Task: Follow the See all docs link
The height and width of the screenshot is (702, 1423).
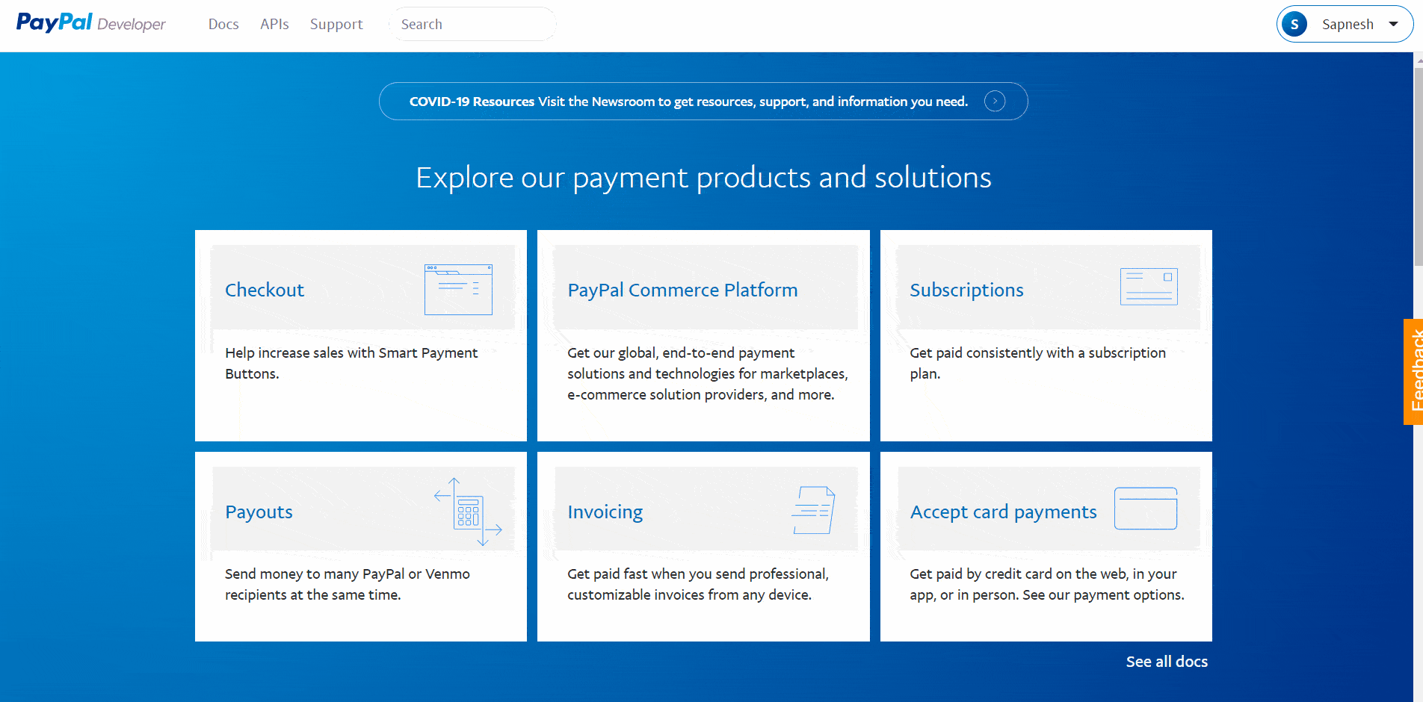Action: coord(1167,662)
